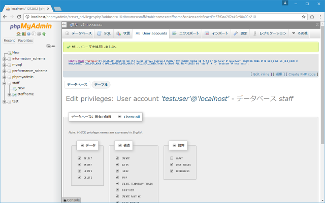The width and height of the screenshot is (325, 203).
Task: Uncheck the LOCK TABLES privilege
Action: coord(172,164)
